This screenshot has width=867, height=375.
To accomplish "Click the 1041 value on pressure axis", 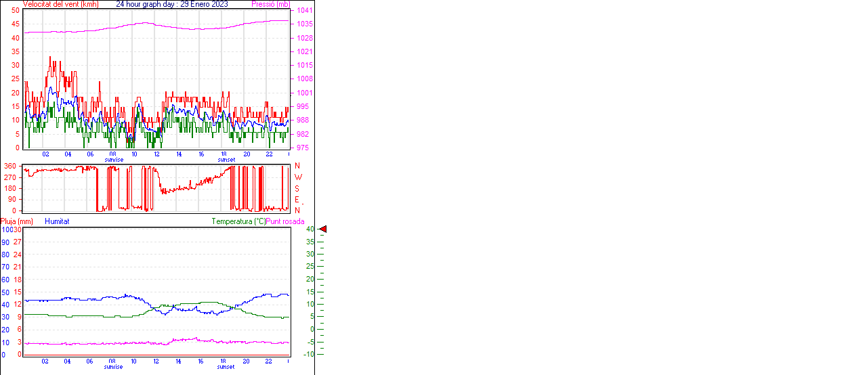I will 304,10.
